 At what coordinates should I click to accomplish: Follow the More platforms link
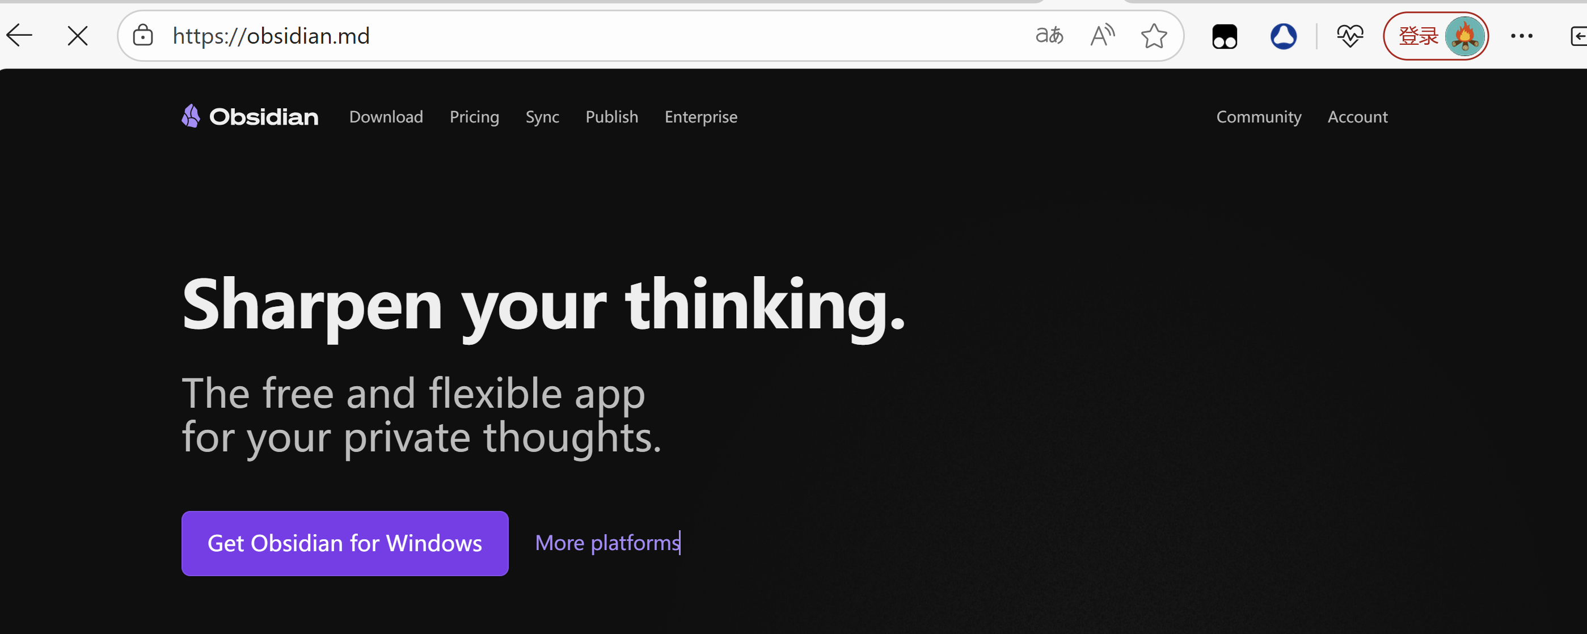click(607, 543)
